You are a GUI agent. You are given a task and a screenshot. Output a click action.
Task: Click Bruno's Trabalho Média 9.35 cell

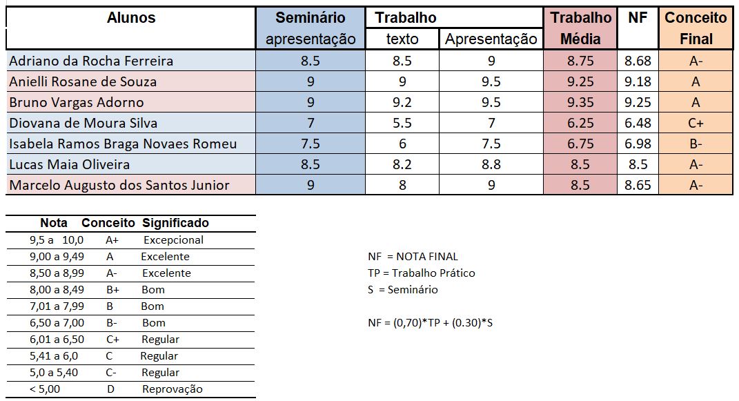(580, 102)
